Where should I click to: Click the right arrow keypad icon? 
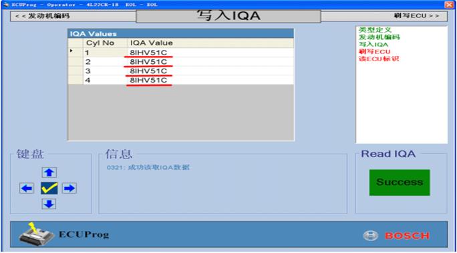pos(69,188)
